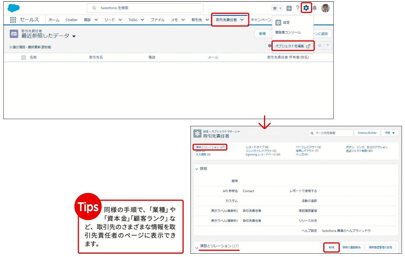Click the 項目履歴管理の設定 button
Screen dimensions: 405x257
click(x=380, y=247)
